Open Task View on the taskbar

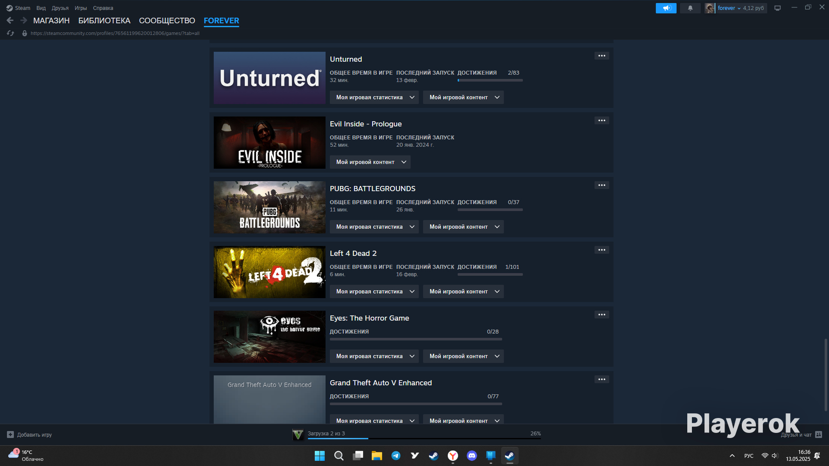pos(358,456)
